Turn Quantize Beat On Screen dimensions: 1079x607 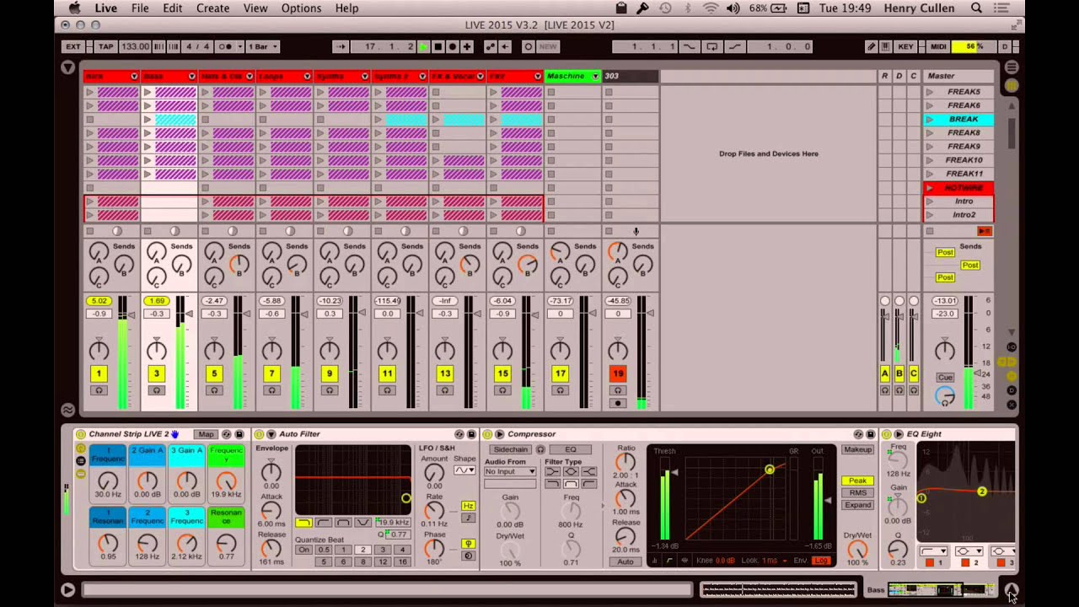click(303, 550)
